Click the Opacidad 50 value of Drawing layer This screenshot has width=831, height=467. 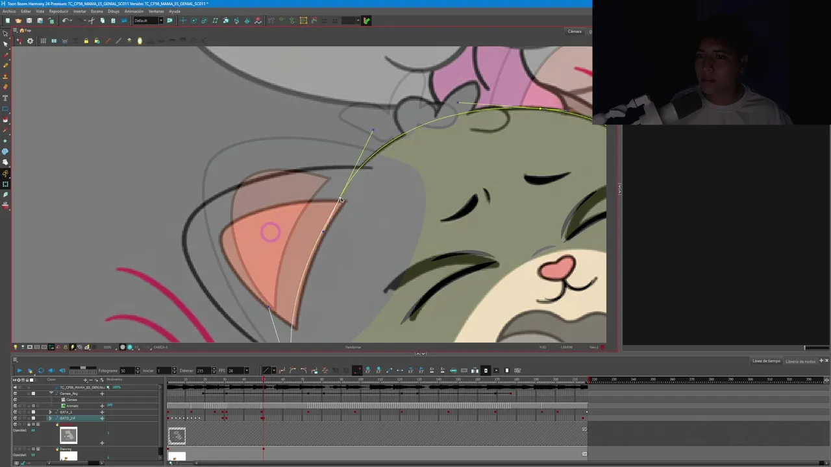click(33, 455)
